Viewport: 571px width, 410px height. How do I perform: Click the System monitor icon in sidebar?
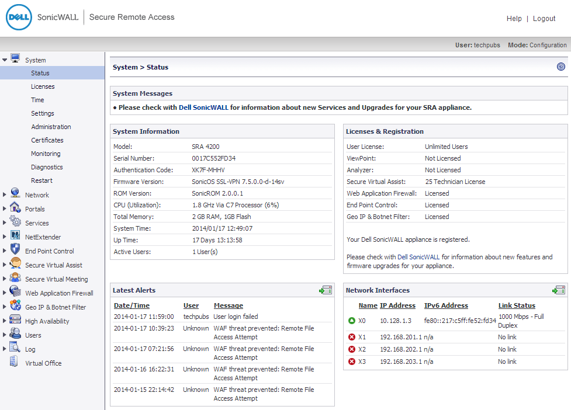(x=15, y=58)
